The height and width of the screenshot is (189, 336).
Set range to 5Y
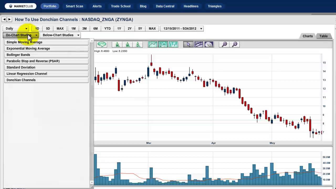(140, 28)
